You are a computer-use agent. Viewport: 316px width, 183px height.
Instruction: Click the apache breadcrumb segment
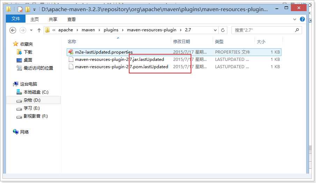point(66,30)
